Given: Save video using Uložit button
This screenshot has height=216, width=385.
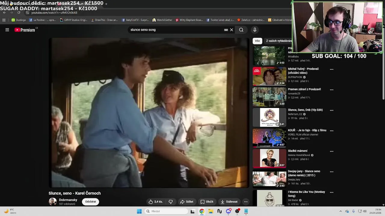Looking at the screenshot, I should tap(207, 202).
